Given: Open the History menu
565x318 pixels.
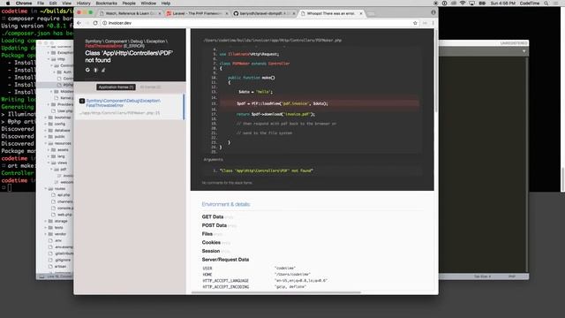Looking at the screenshot, I should [83, 4].
